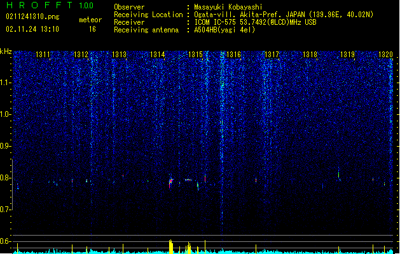Viewport: 400px width, 254px height.
Task: Select the ICOM IC-575 53.7492 MHz USB text
Action: point(256,22)
